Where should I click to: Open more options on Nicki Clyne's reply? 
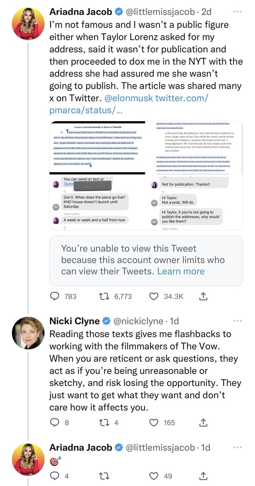pos(238,321)
